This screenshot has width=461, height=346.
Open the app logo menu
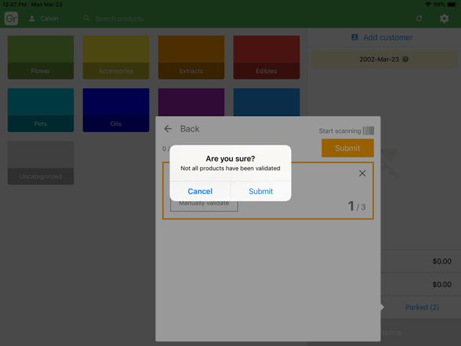pyautogui.click(x=11, y=19)
